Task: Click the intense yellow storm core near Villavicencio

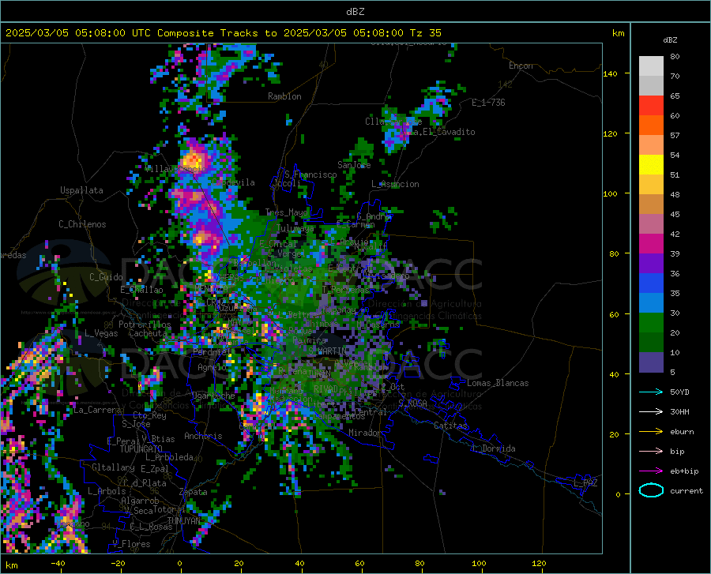Action: [x=194, y=160]
